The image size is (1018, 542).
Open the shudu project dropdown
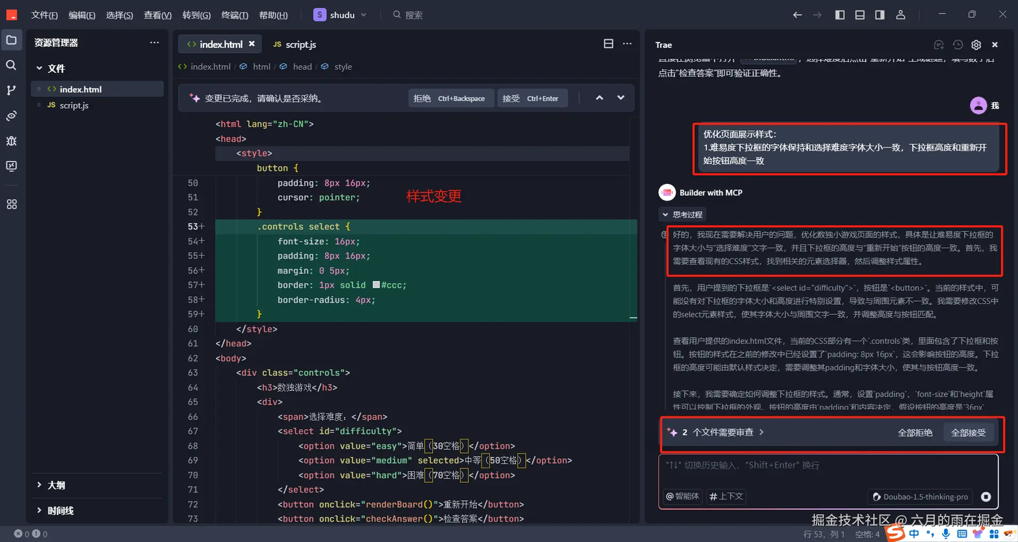pos(340,15)
